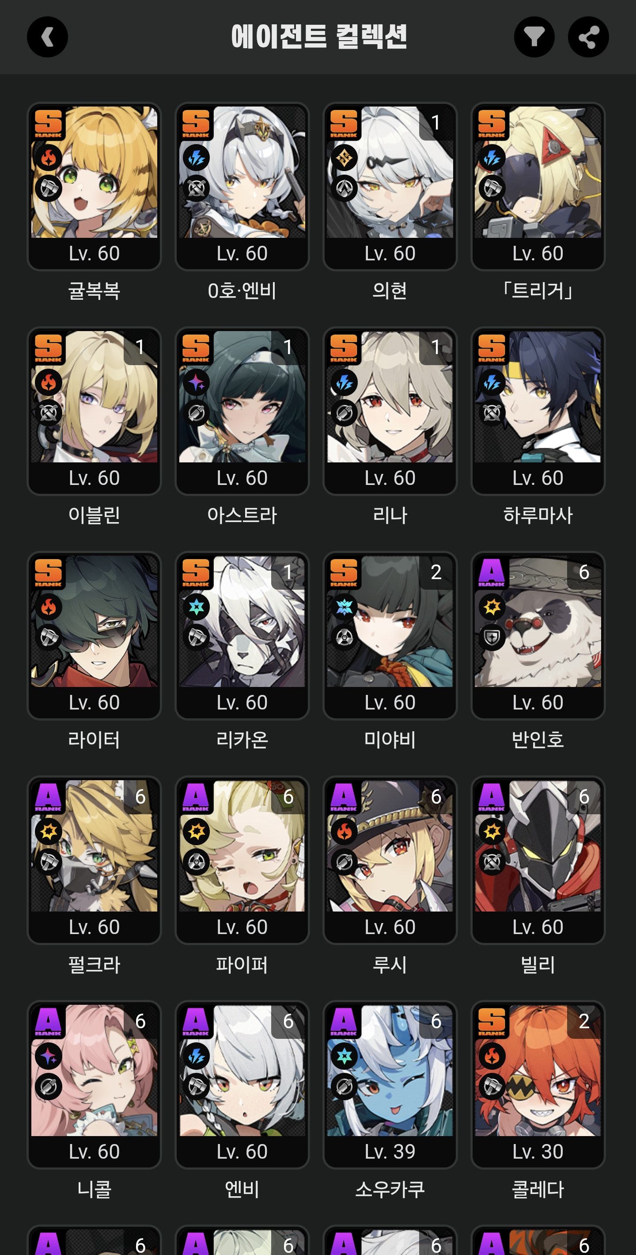Open the 하루마사 agent card

click(x=538, y=411)
